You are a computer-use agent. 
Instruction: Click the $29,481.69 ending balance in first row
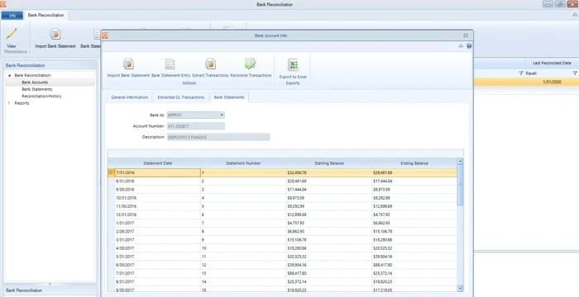tap(414, 172)
